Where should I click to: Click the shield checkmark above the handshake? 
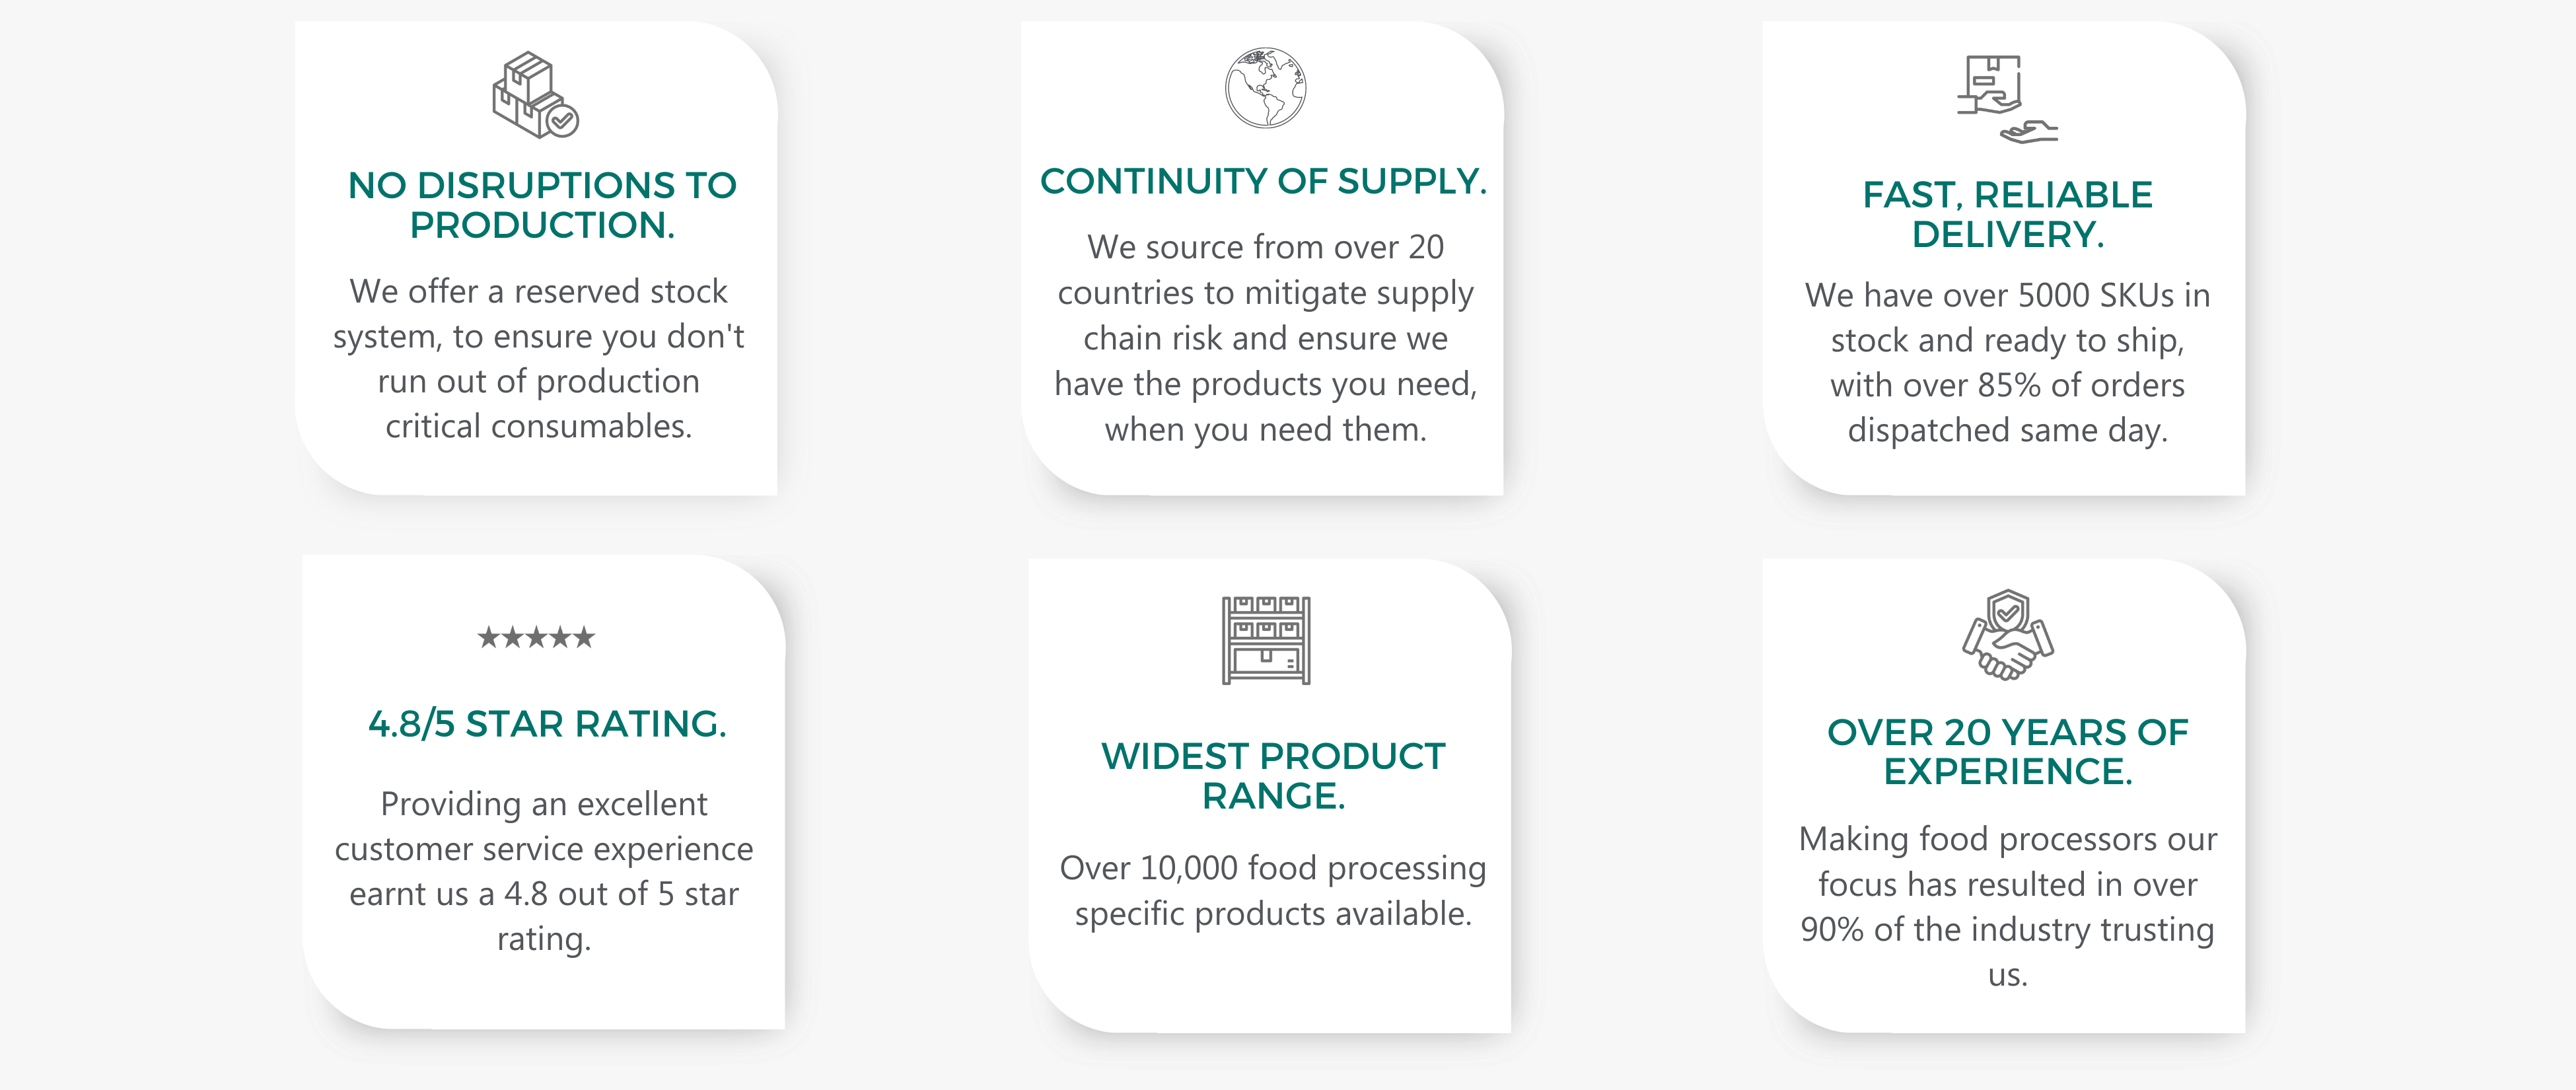(x=2008, y=610)
